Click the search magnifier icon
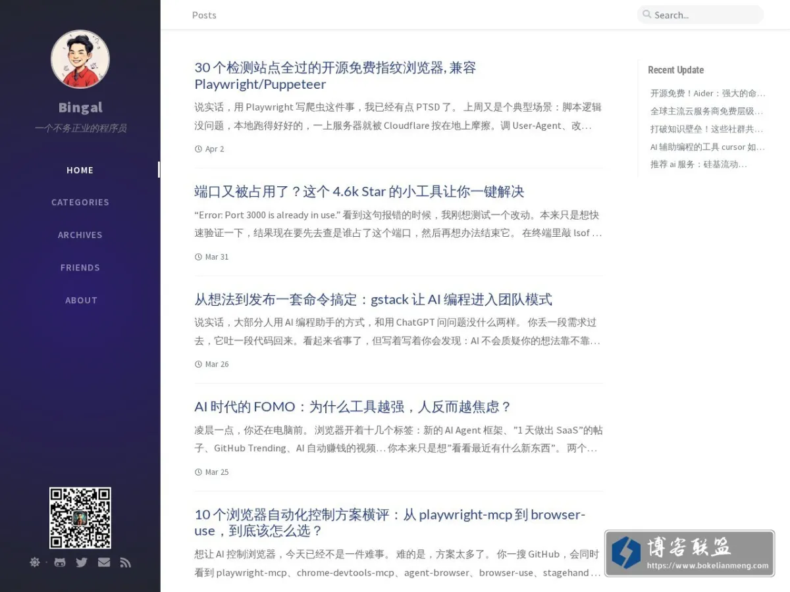Image resolution: width=790 pixels, height=592 pixels. [647, 14]
